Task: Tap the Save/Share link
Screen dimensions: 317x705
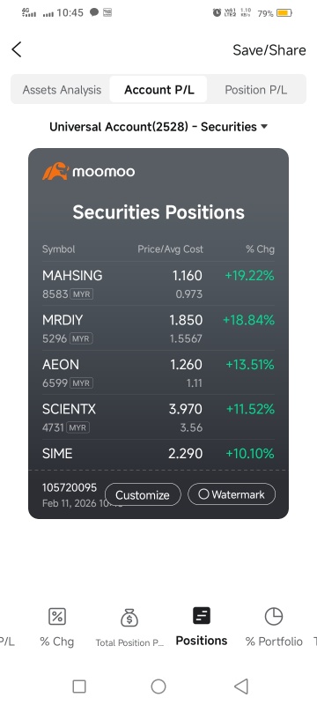Action: (x=269, y=50)
